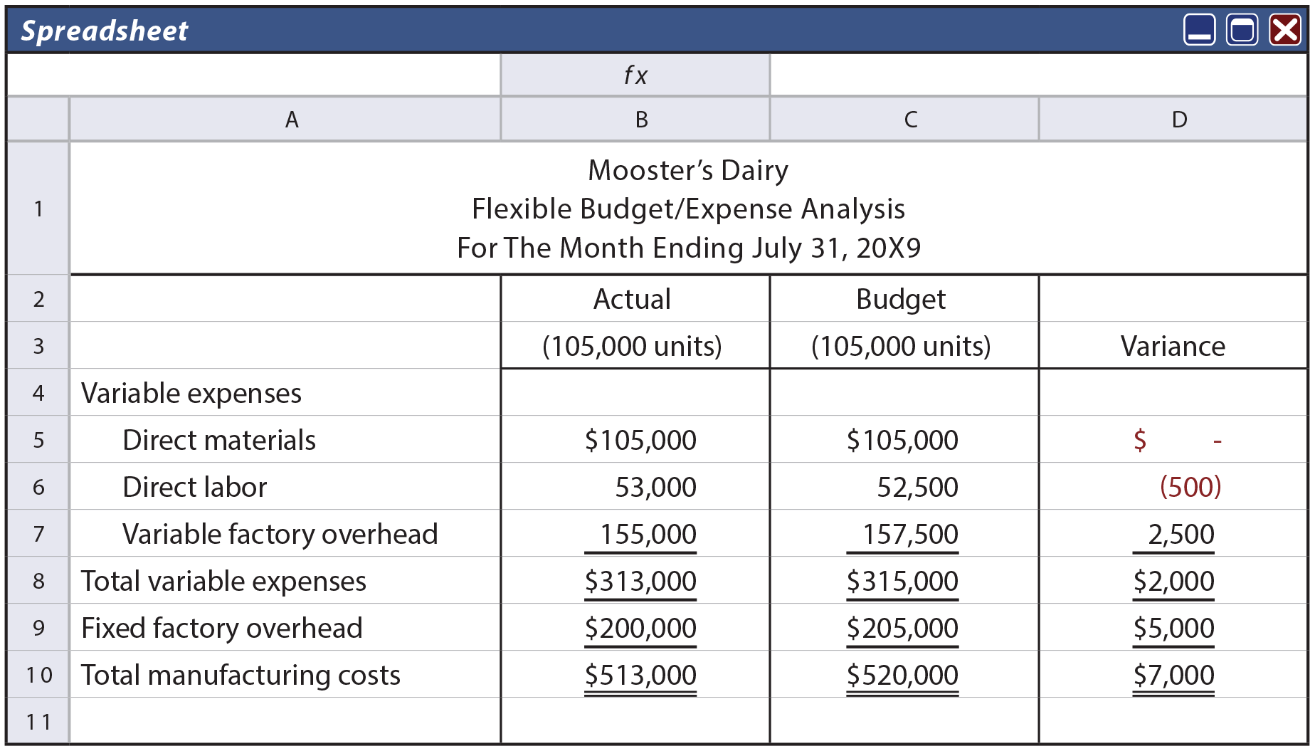Select column C header
The height and width of the screenshot is (751, 1315).
tap(911, 120)
